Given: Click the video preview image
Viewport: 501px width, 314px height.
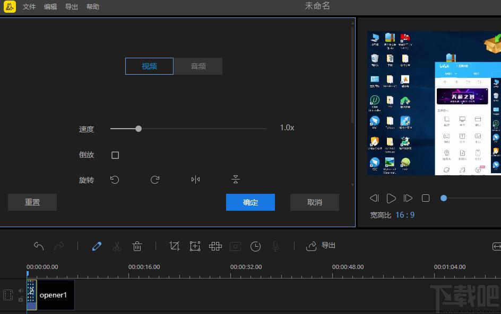Looking at the screenshot, I should pyautogui.click(x=434, y=103).
